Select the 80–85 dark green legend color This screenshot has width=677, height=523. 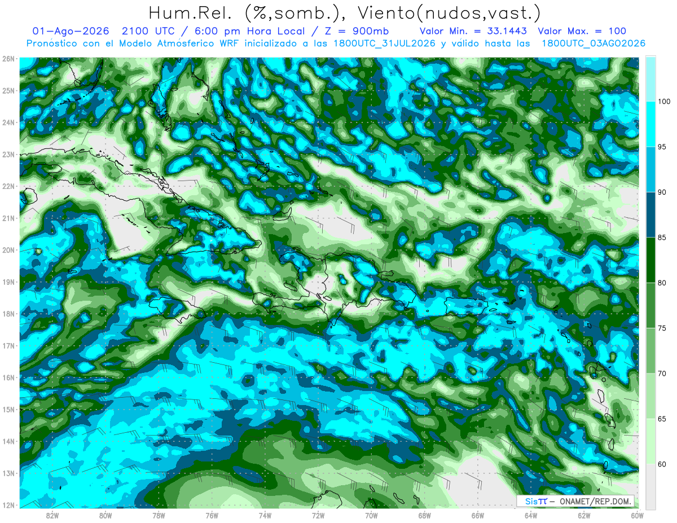point(650,260)
